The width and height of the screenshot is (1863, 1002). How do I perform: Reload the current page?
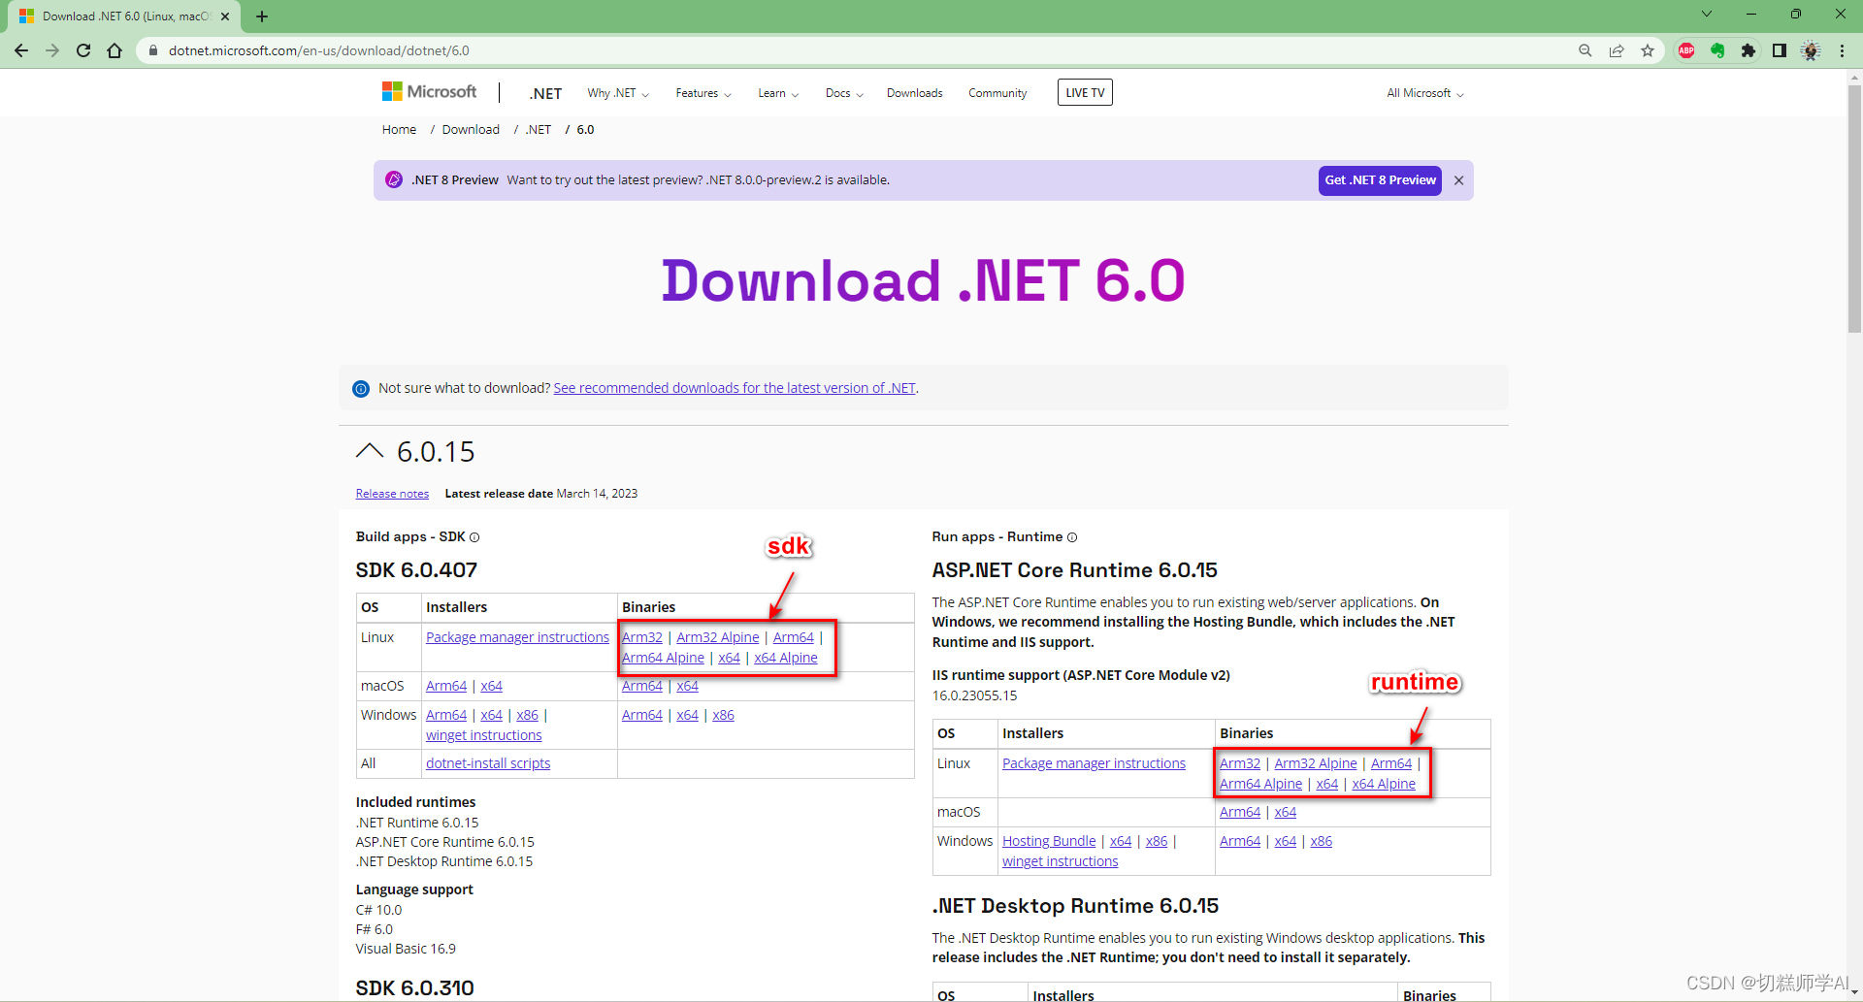click(83, 50)
